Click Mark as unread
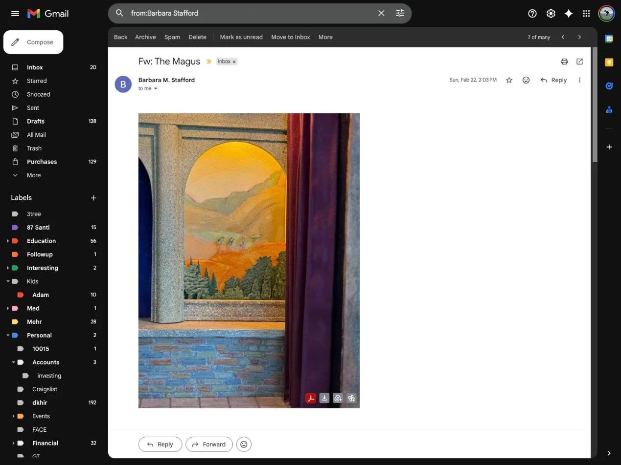The height and width of the screenshot is (465, 621). coord(241,37)
